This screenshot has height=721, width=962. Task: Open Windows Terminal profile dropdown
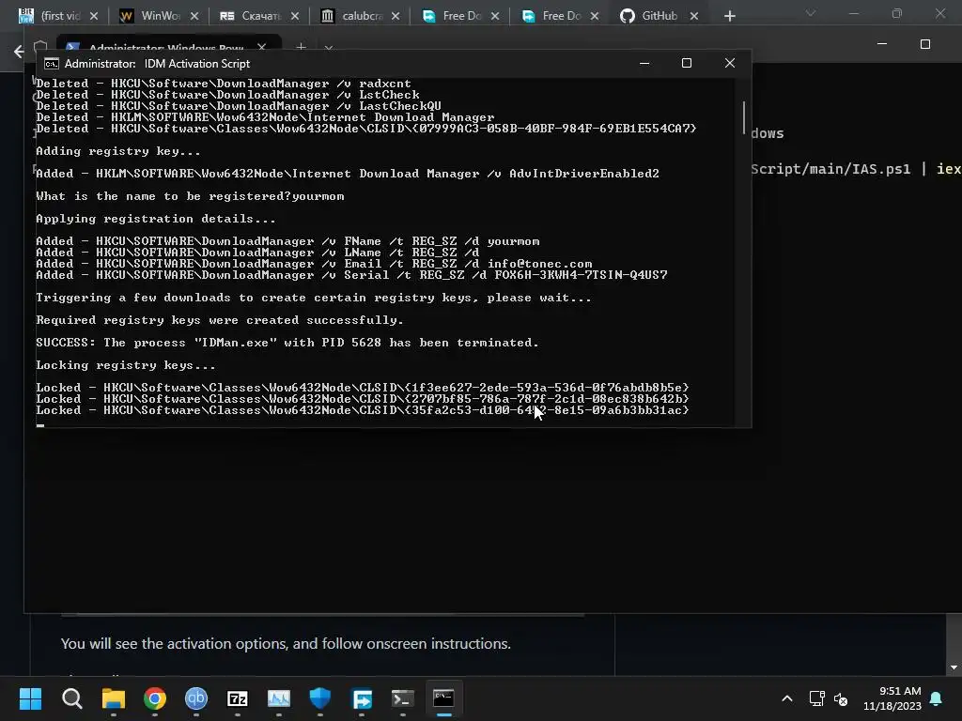click(329, 47)
